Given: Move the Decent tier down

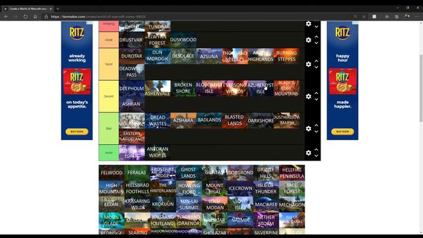Looking at the screenshot, I should (x=317, y=100).
